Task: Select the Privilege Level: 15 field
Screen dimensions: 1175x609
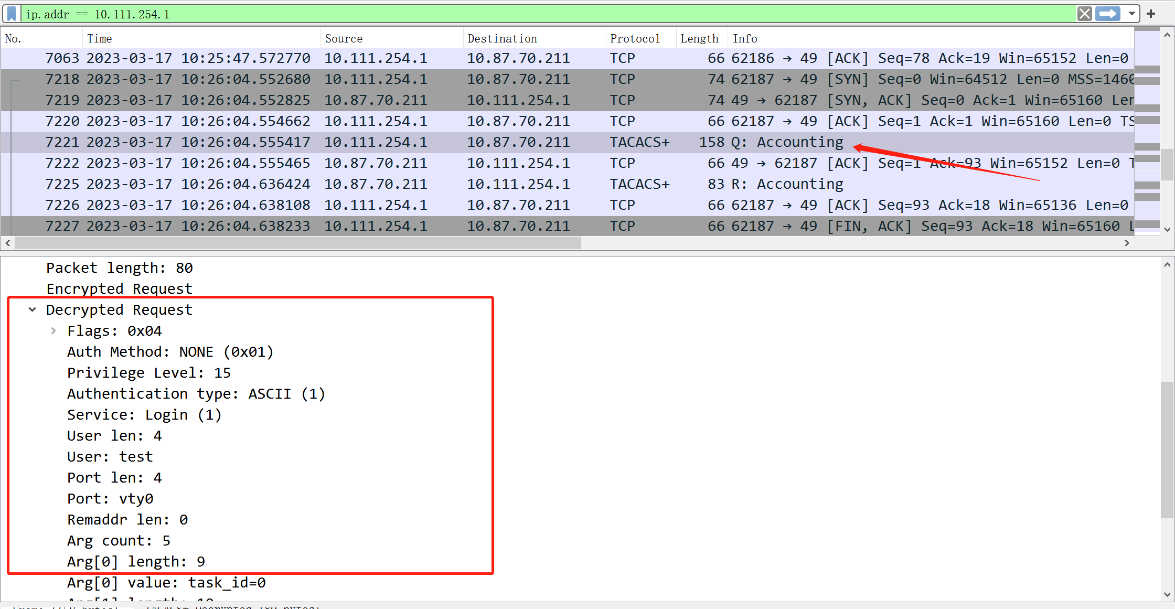Action: [149, 372]
